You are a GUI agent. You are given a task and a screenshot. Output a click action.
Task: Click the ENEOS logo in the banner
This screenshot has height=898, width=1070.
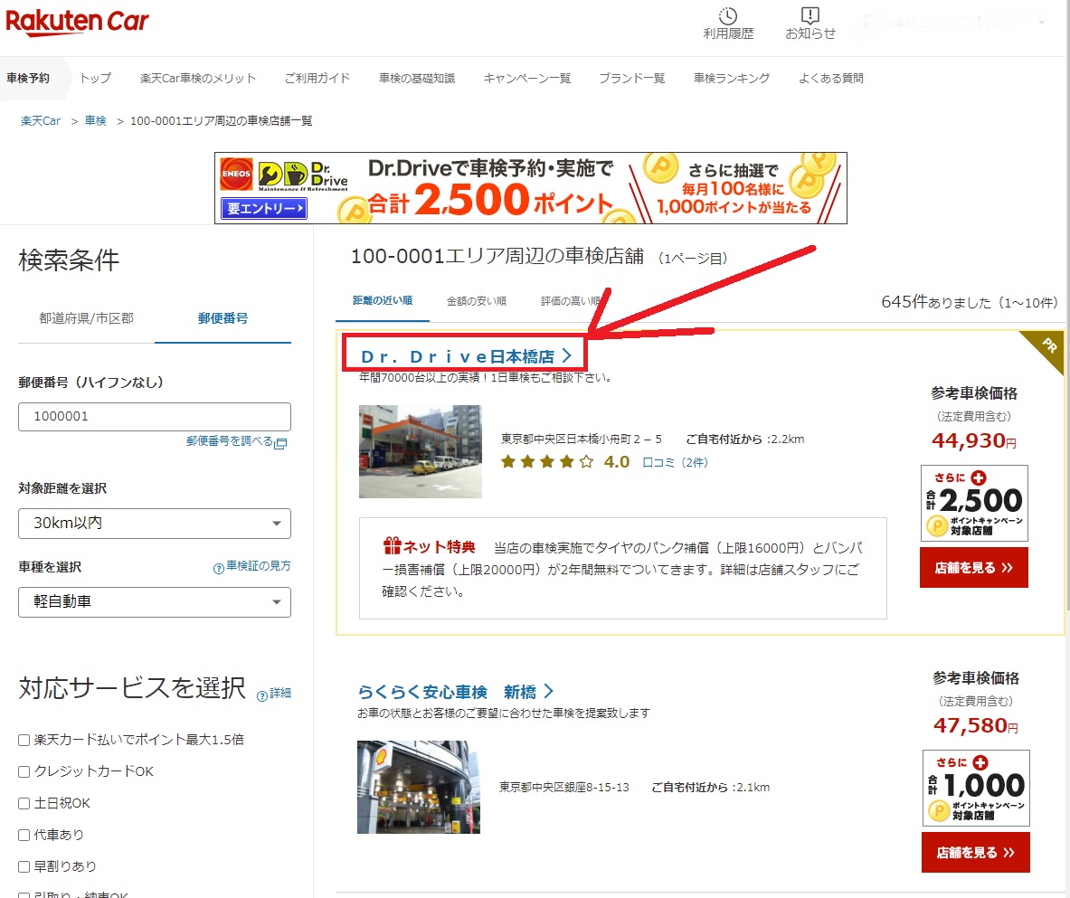click(x=236, y=174)
